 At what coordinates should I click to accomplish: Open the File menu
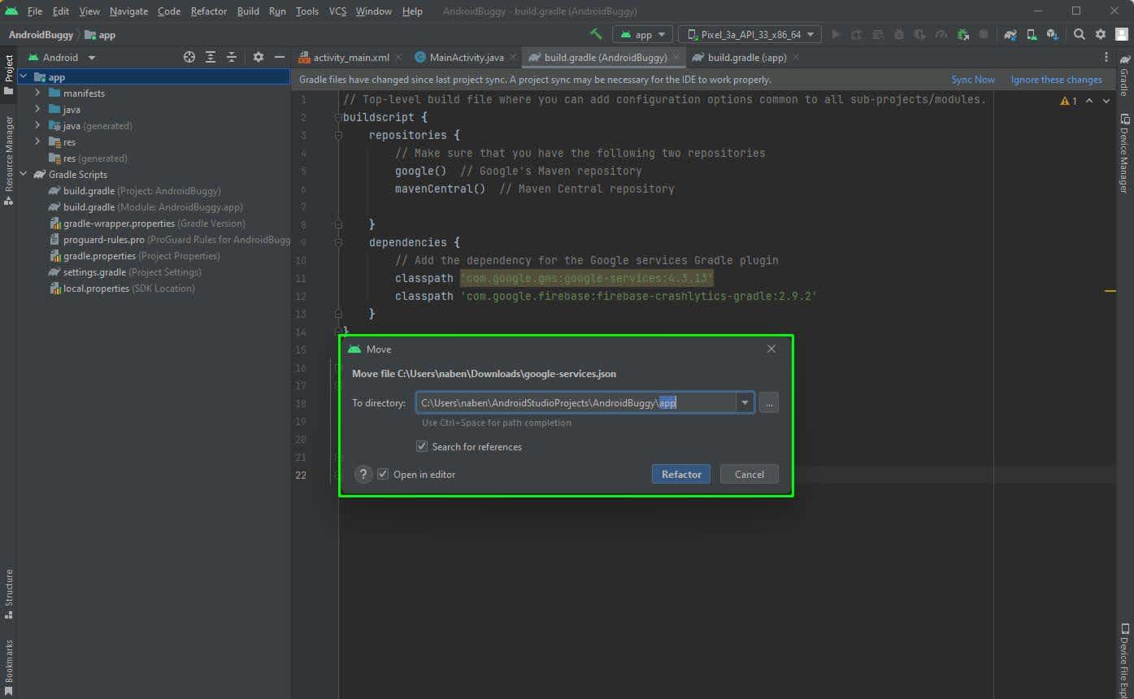click(x=35, y=11)
